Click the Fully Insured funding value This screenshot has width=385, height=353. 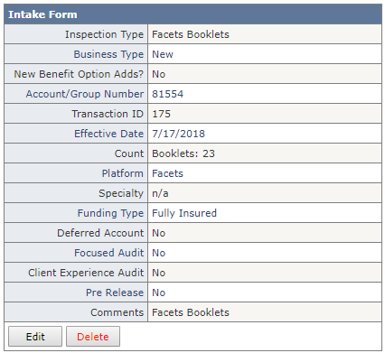(x=184, y=213)
